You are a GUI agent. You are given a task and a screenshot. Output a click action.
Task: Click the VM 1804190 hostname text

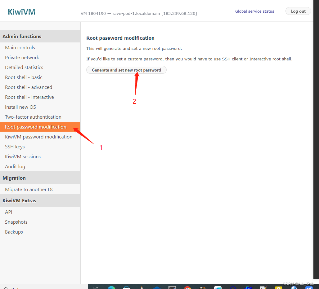[139, 13]
